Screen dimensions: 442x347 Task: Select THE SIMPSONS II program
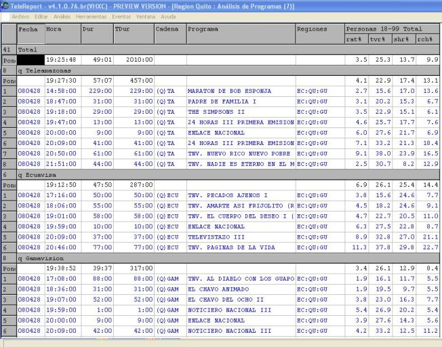pos(216,112)
